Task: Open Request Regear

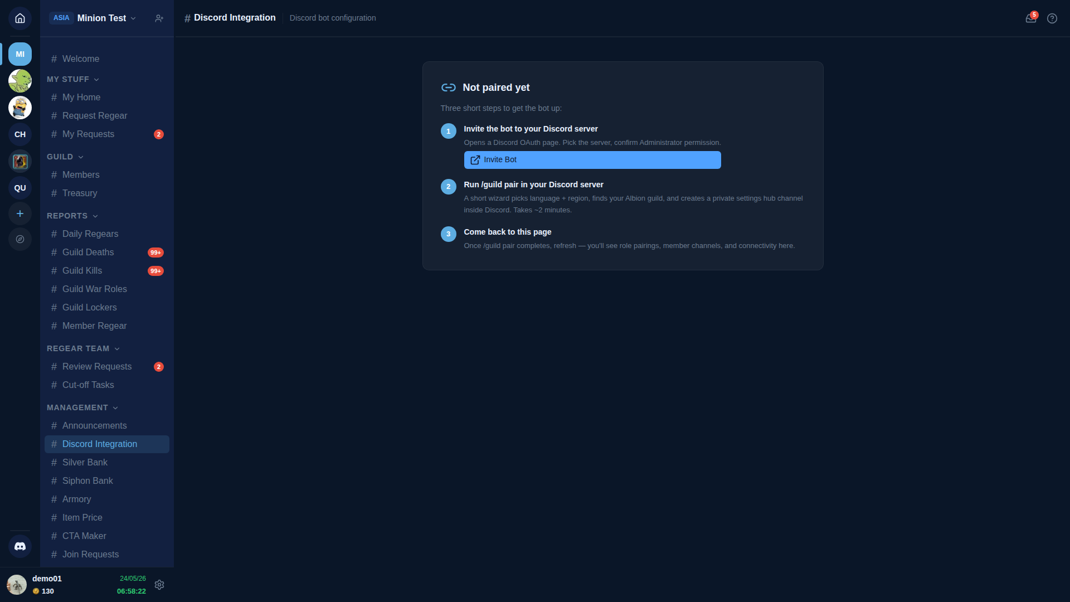Action: point(107,115)
